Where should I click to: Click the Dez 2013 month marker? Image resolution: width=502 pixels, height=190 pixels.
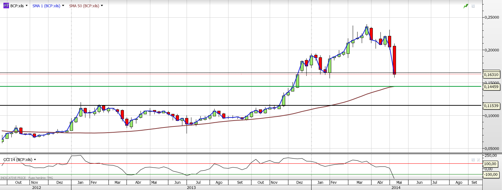[x=300, y=182]
